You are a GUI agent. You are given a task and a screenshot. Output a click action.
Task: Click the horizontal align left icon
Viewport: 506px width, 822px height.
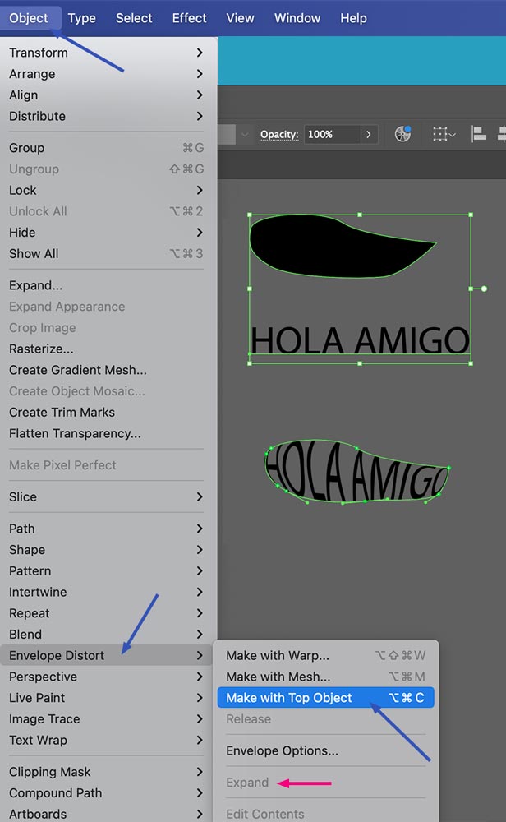(479, 134)
